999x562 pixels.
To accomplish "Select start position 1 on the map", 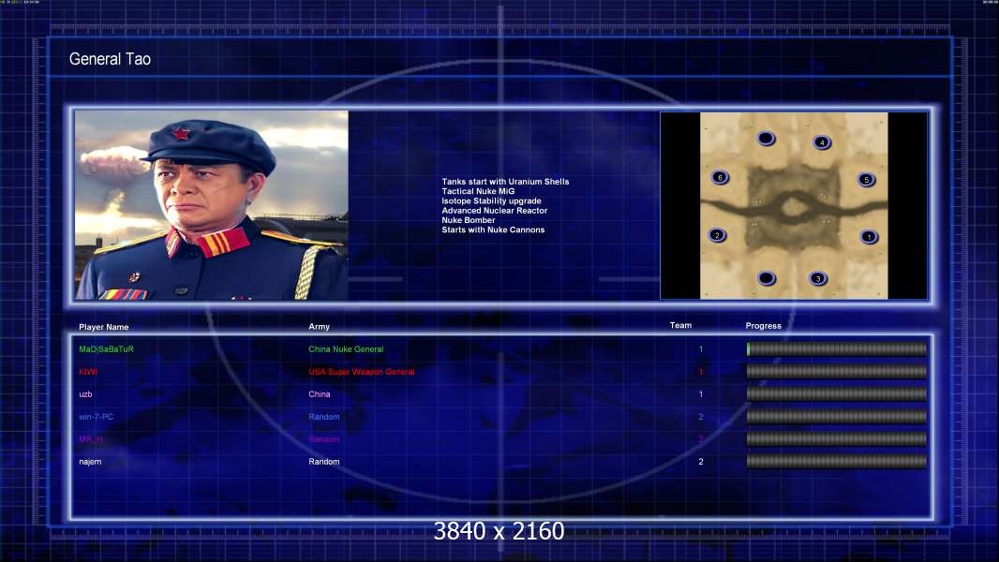I will point(869,237).
